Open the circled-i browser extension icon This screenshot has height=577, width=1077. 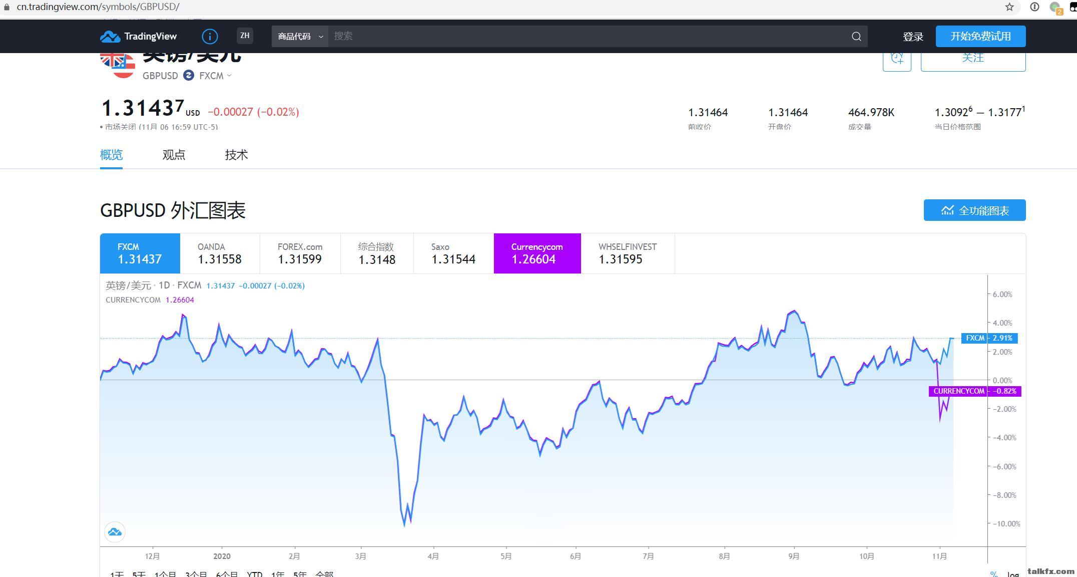click(1034, 7)
